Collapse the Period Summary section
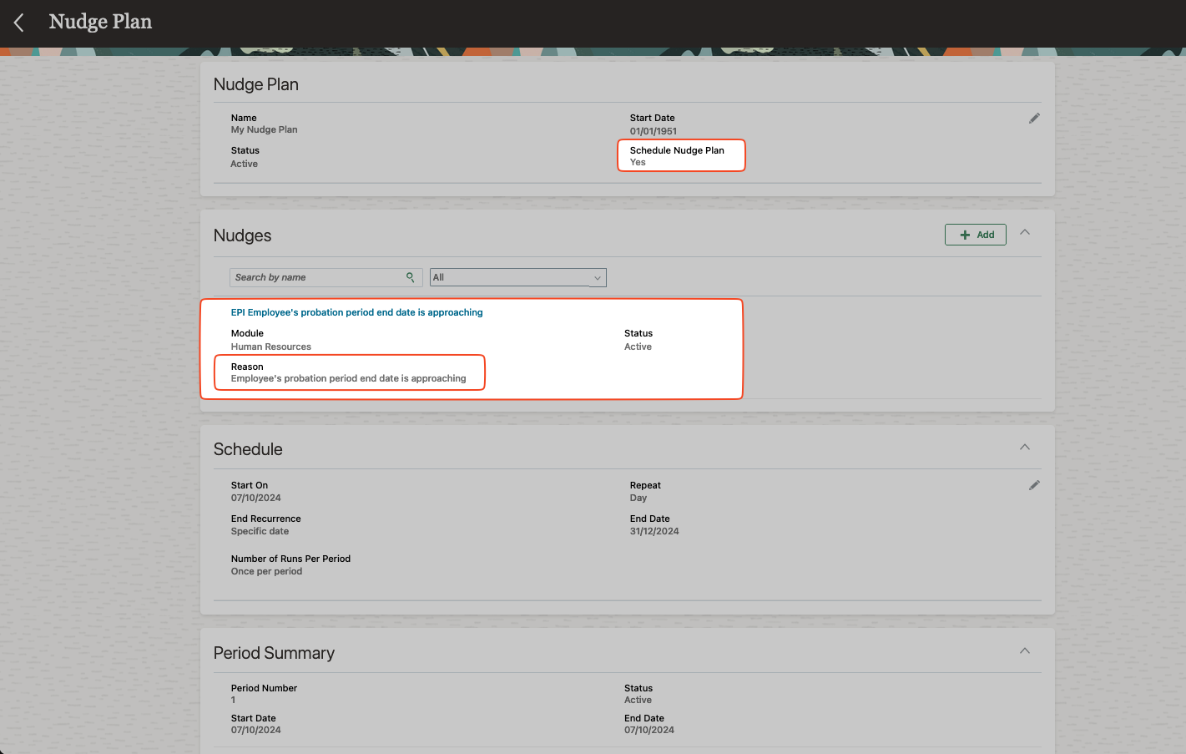 coord(1025,651)
